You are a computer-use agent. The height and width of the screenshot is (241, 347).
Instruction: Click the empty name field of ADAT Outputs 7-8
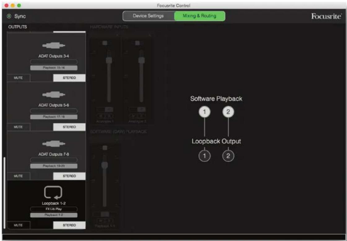(54, 160)
